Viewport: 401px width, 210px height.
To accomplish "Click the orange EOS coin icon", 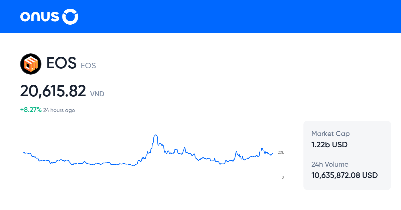I will [x=31, y=64].
